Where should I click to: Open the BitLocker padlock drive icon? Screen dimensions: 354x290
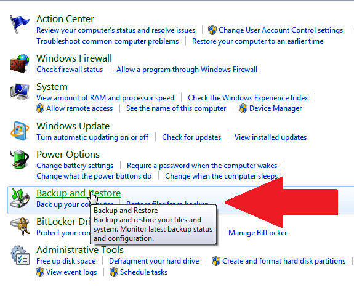[x=20, y=227]
